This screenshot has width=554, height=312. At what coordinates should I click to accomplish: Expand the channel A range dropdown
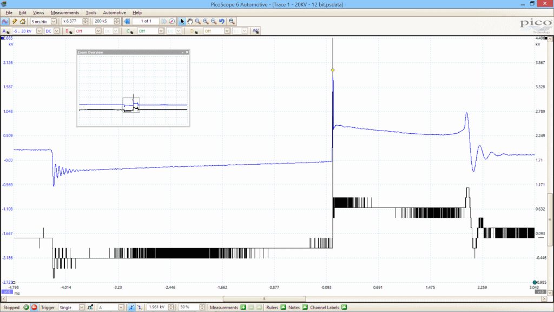point(39,31)
